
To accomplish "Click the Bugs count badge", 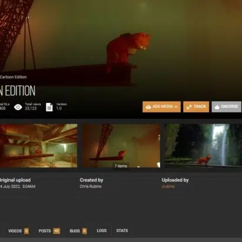I will pos(84,231).
